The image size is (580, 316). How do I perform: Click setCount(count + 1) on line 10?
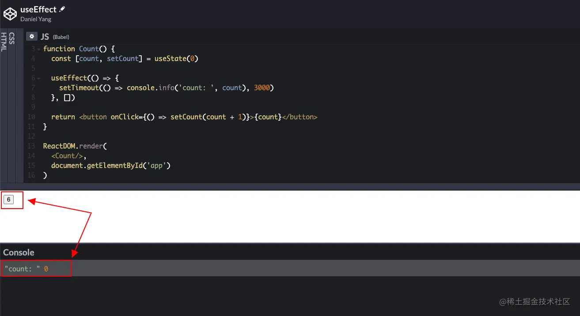(x=208, y=117)
